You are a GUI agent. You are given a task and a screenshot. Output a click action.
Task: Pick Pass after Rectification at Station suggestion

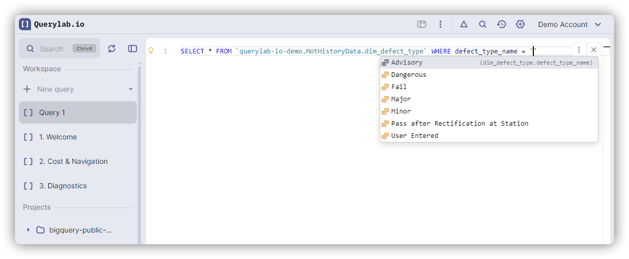pyautogui.click(x=460, y=124)
